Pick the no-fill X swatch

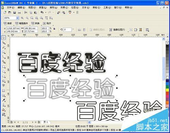click(167, 43)
